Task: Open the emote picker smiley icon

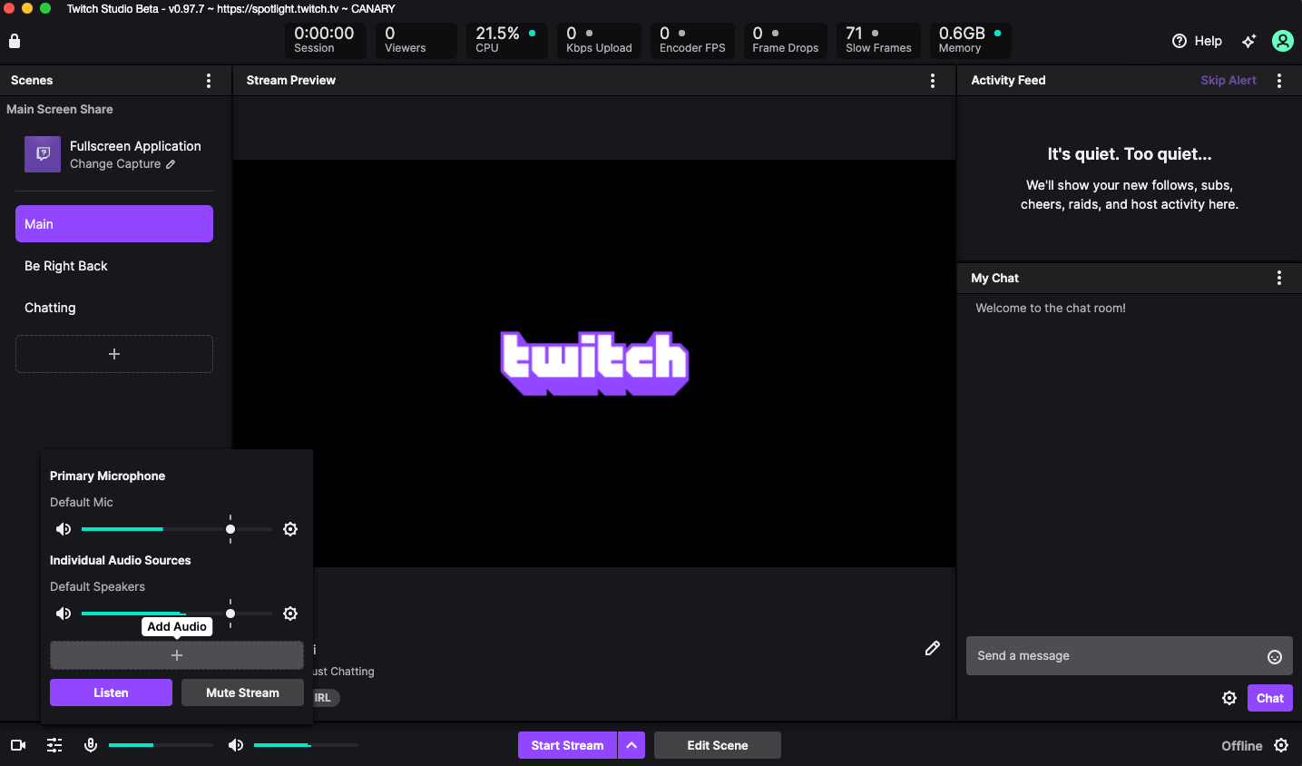Action: click(x=1275, y=657)
